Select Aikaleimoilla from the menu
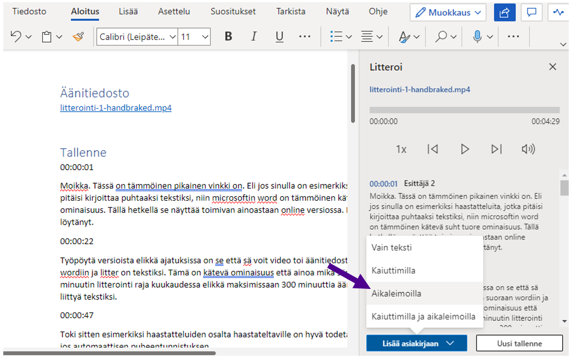Viewport: 572px width, 358px height. 397,293
